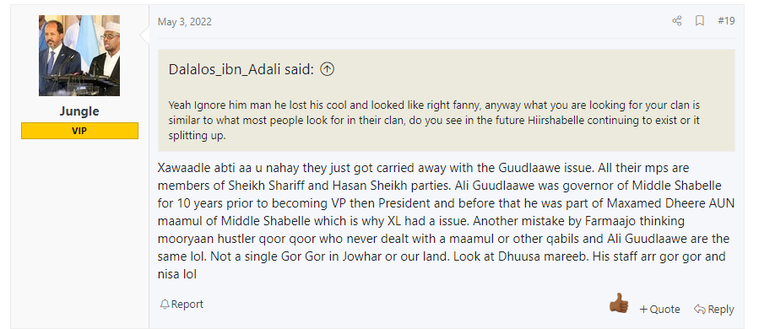This screenshot has height=329, width=759.
Task: Click the share icon on post #19
Action: point(677,21)
